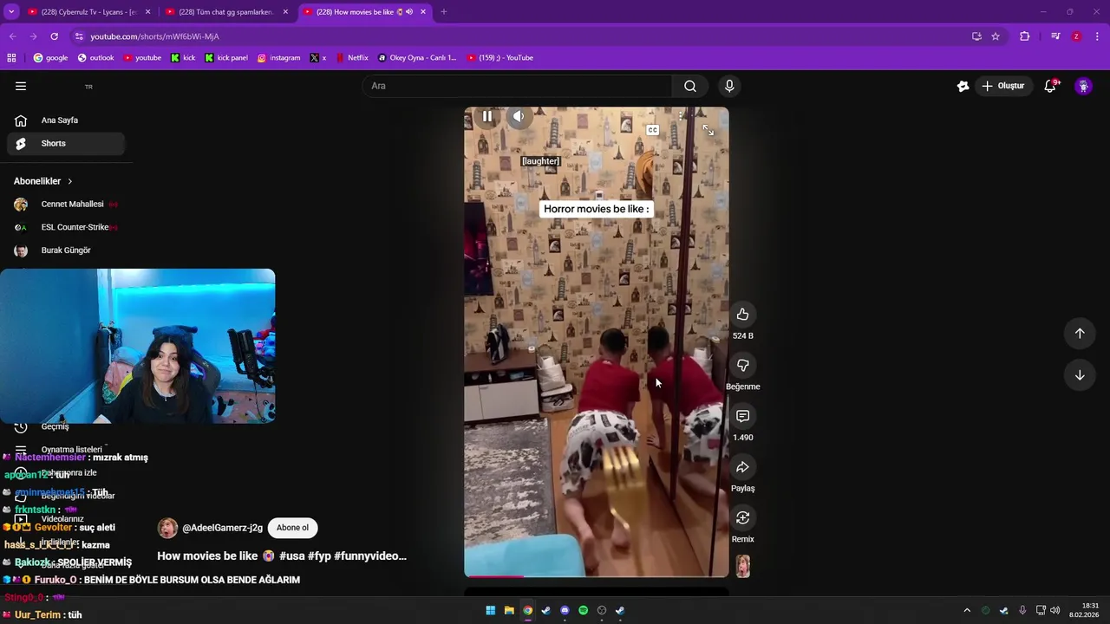Screen dimensions: 1110x624
Task: Bookmark this page with star
Action: 996,36
